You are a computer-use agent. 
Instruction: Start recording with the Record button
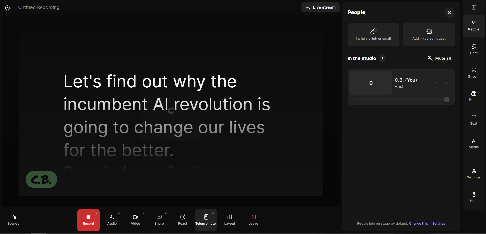tap(88, 220)
